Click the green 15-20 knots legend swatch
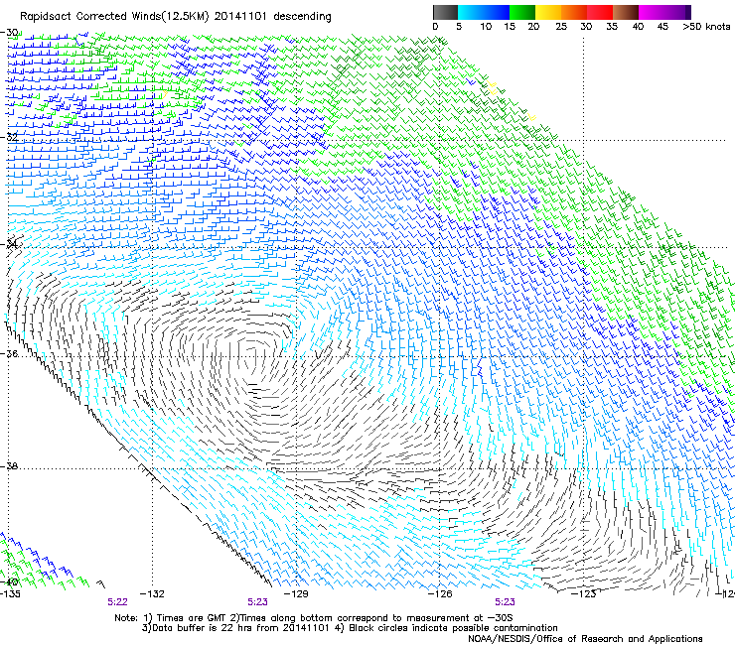735x645 pixels. (522, 12)
